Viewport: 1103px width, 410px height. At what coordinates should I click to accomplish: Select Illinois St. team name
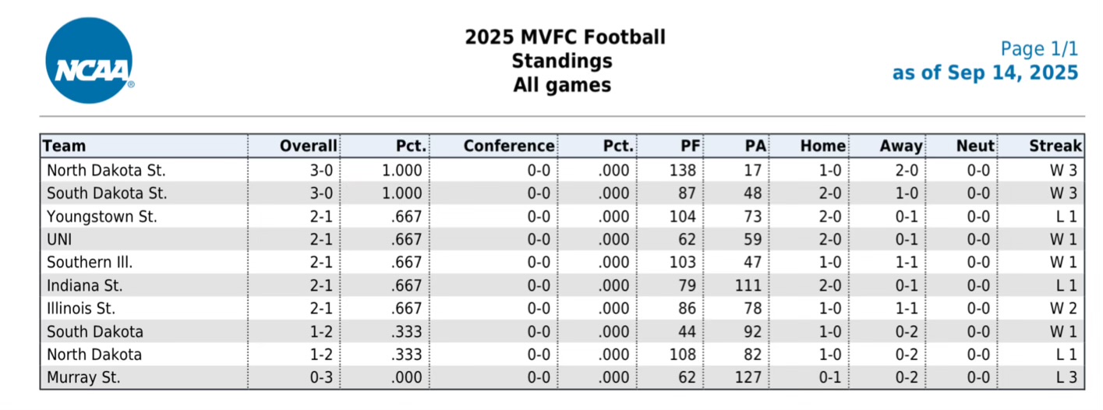pyautogui.click(x=81, y=309)
